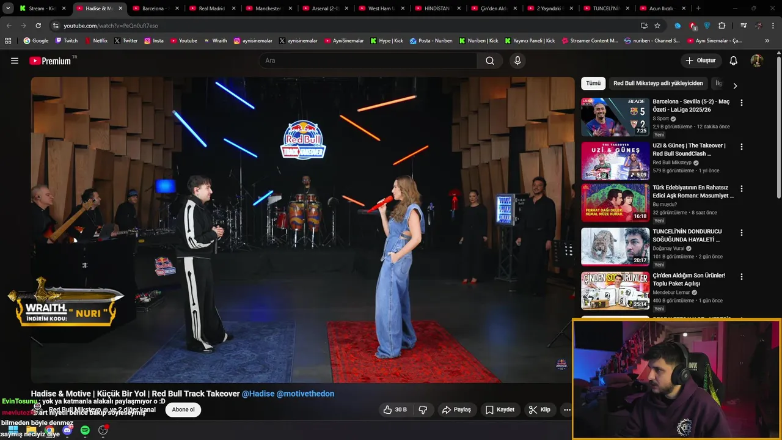The width and height of the screenshot is (782, 440).
Task: Open Barcelona - Sevilla (5-2) video thumbnail
Action: (x=615, y=117)
